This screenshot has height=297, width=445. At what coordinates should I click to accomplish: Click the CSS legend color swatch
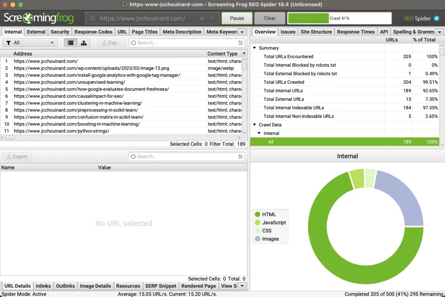click(x=257, y=231)
